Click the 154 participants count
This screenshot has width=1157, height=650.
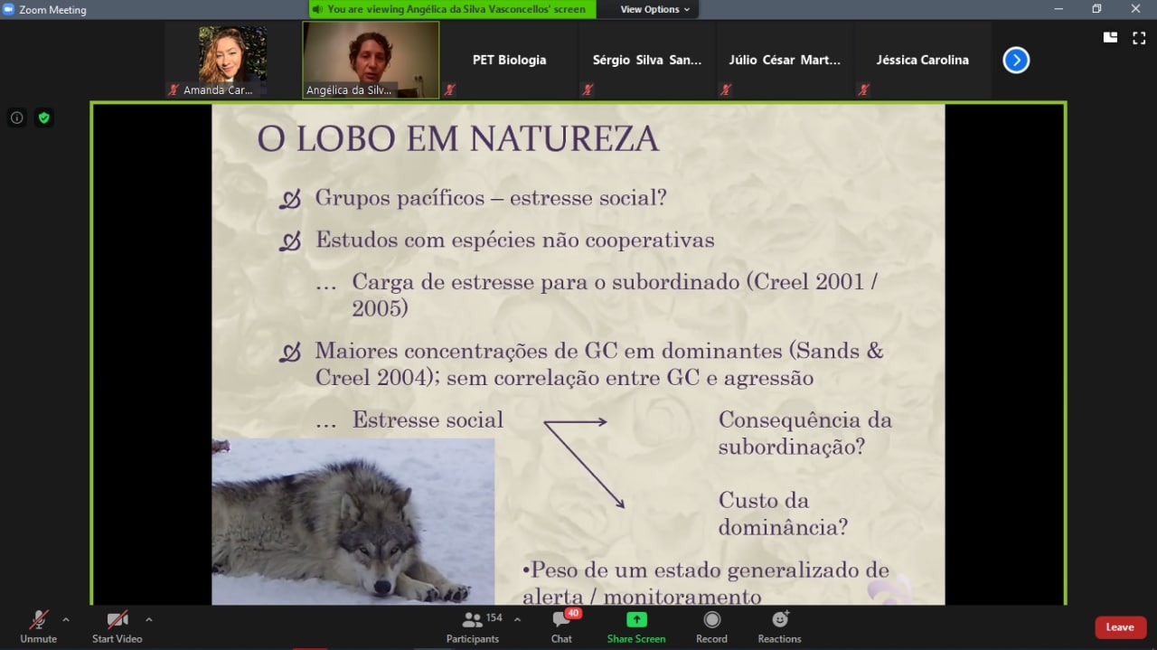click(x=494, y=618)
